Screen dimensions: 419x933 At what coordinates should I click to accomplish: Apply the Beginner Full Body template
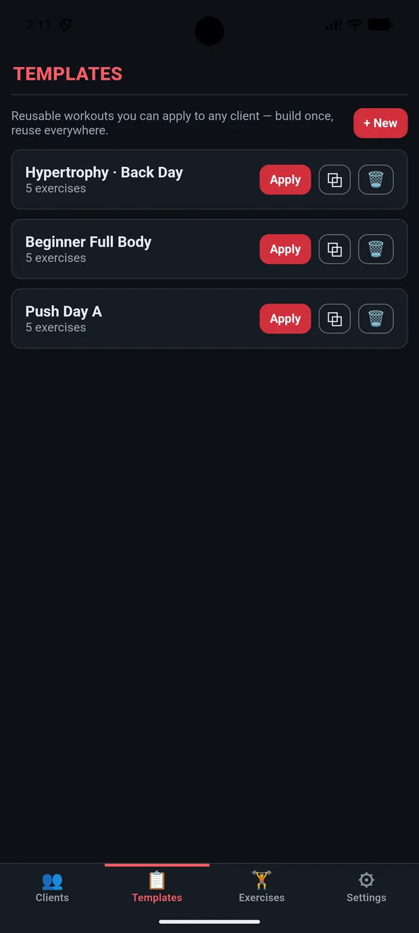285,249
